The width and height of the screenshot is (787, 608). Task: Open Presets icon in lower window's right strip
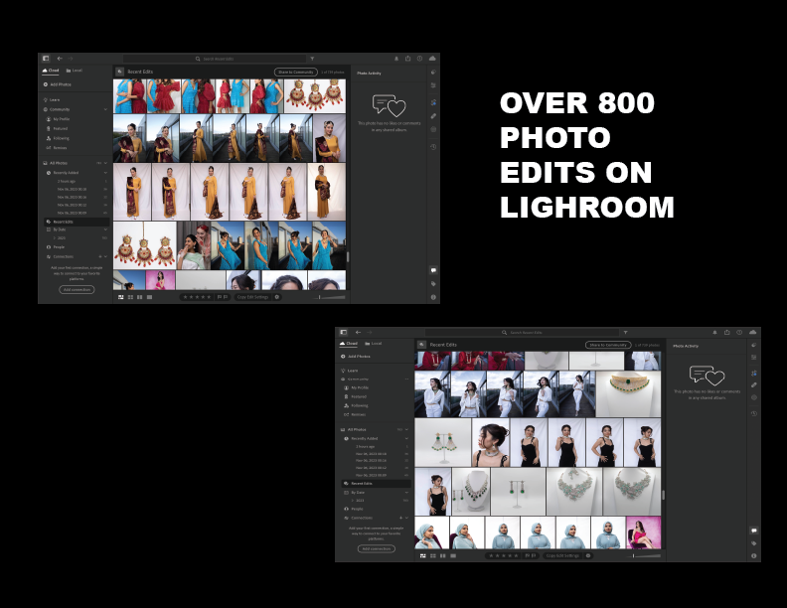[x=754, y=345]
